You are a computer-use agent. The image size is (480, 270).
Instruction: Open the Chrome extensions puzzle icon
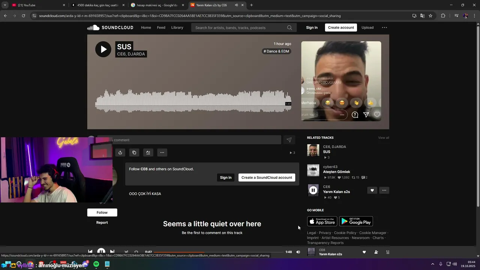(443, 16)
